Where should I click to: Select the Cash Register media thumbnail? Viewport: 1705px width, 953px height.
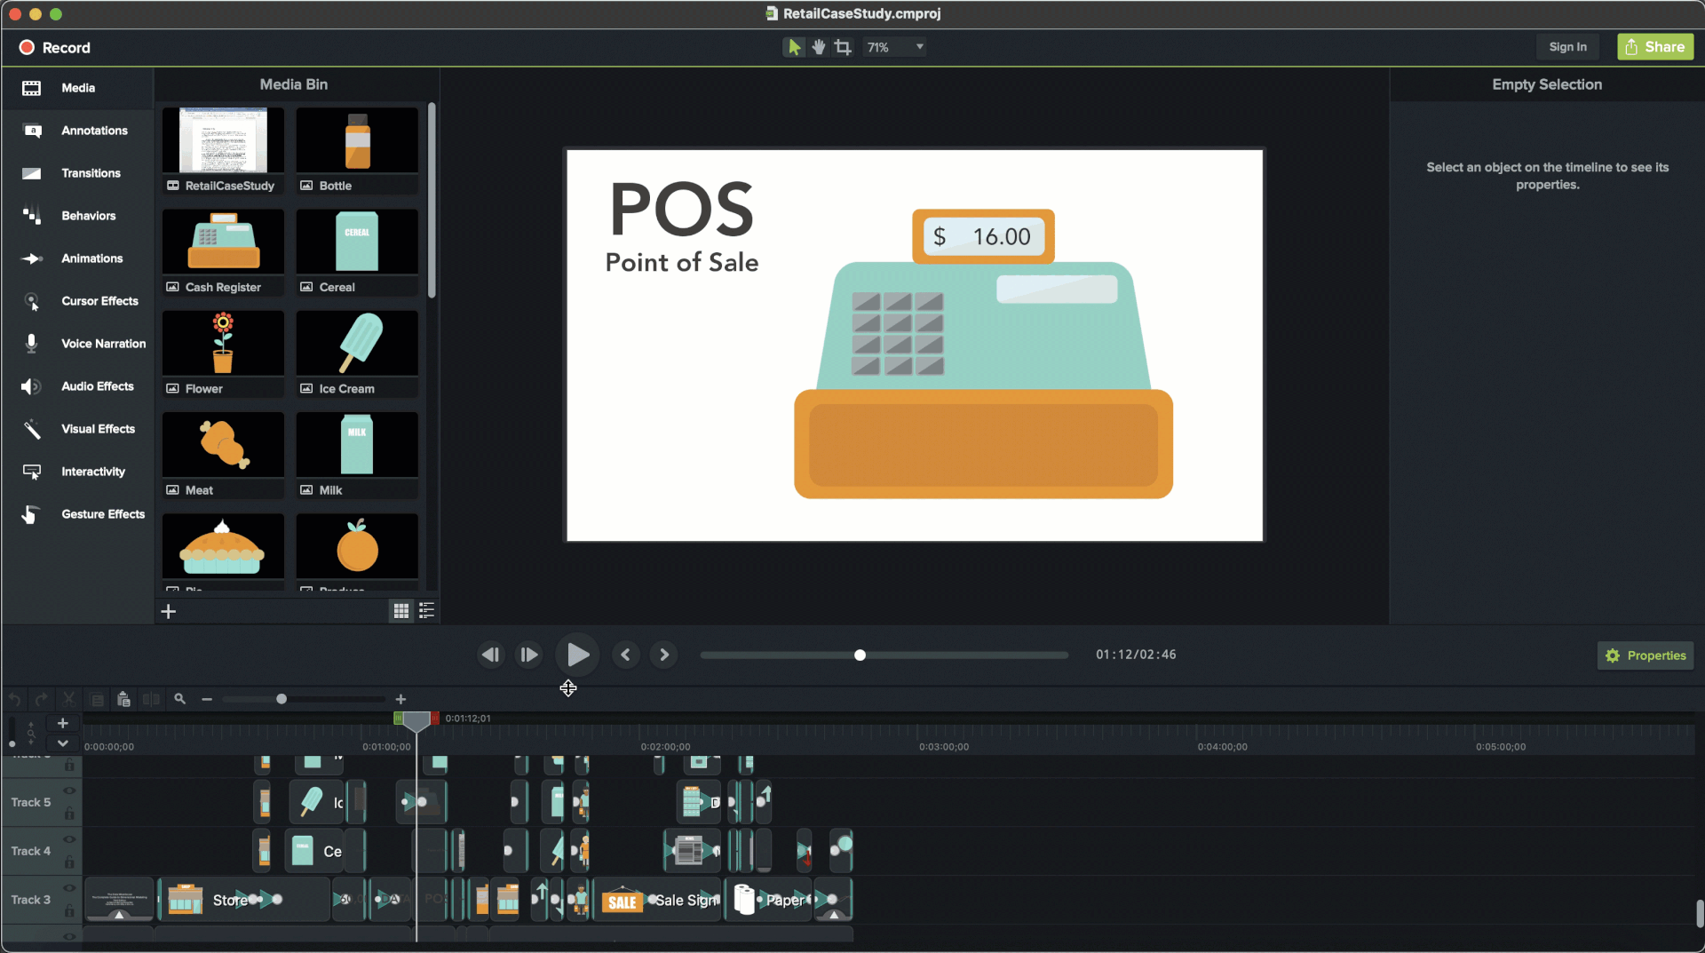click(223, 242)
